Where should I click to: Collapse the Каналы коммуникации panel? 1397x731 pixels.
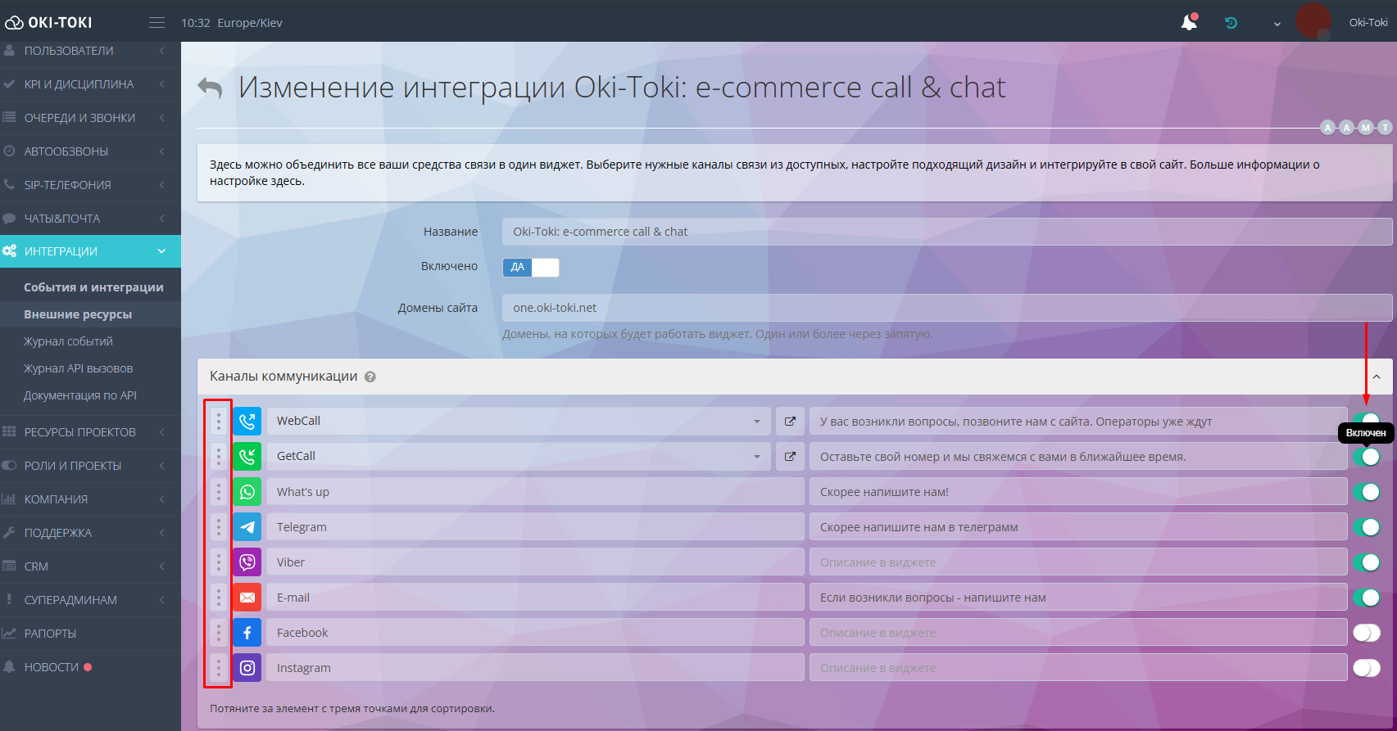pos(1377,377)
